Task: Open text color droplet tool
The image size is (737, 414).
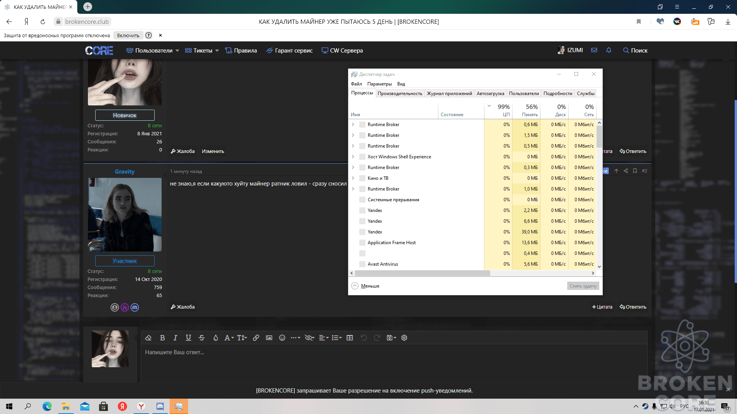Action: (216, 338)
